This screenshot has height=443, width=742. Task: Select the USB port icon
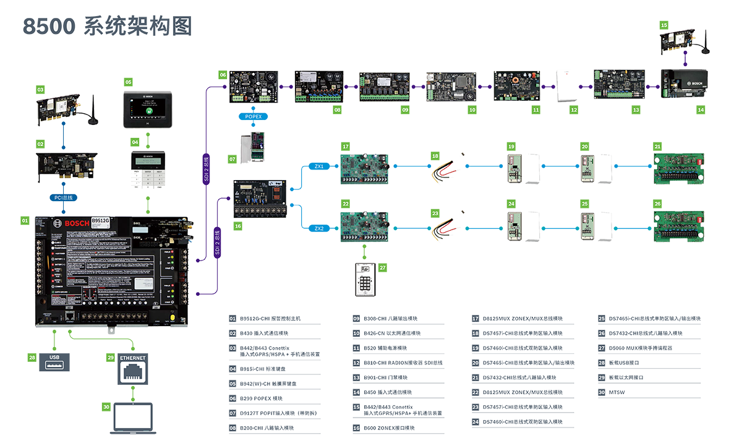tap(54, 361)
